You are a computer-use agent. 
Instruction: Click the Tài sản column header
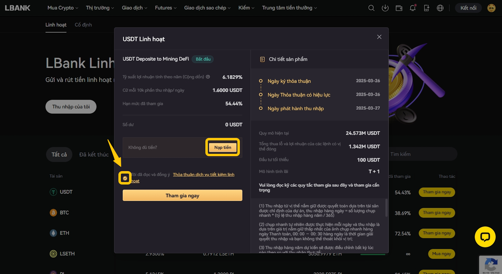tap(56, 176)
